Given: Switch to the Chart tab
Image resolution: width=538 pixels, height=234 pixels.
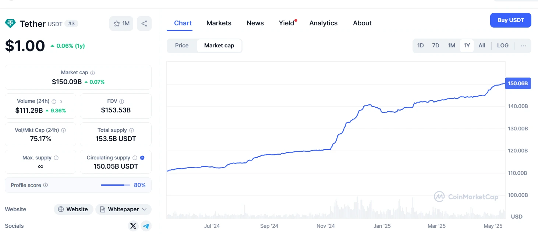Looking at the screenshot, I should click(x=183, y=23).
